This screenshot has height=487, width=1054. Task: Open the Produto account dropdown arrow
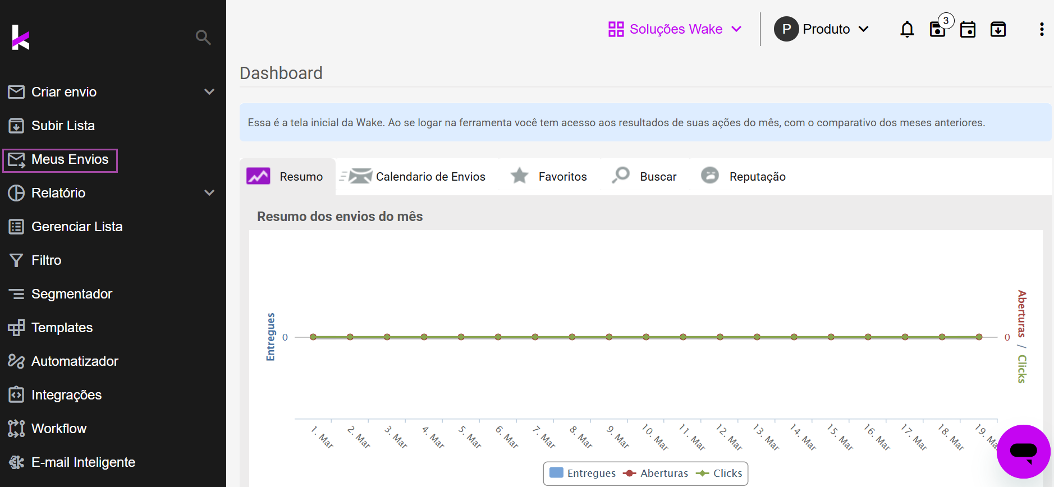pos(863,29)
